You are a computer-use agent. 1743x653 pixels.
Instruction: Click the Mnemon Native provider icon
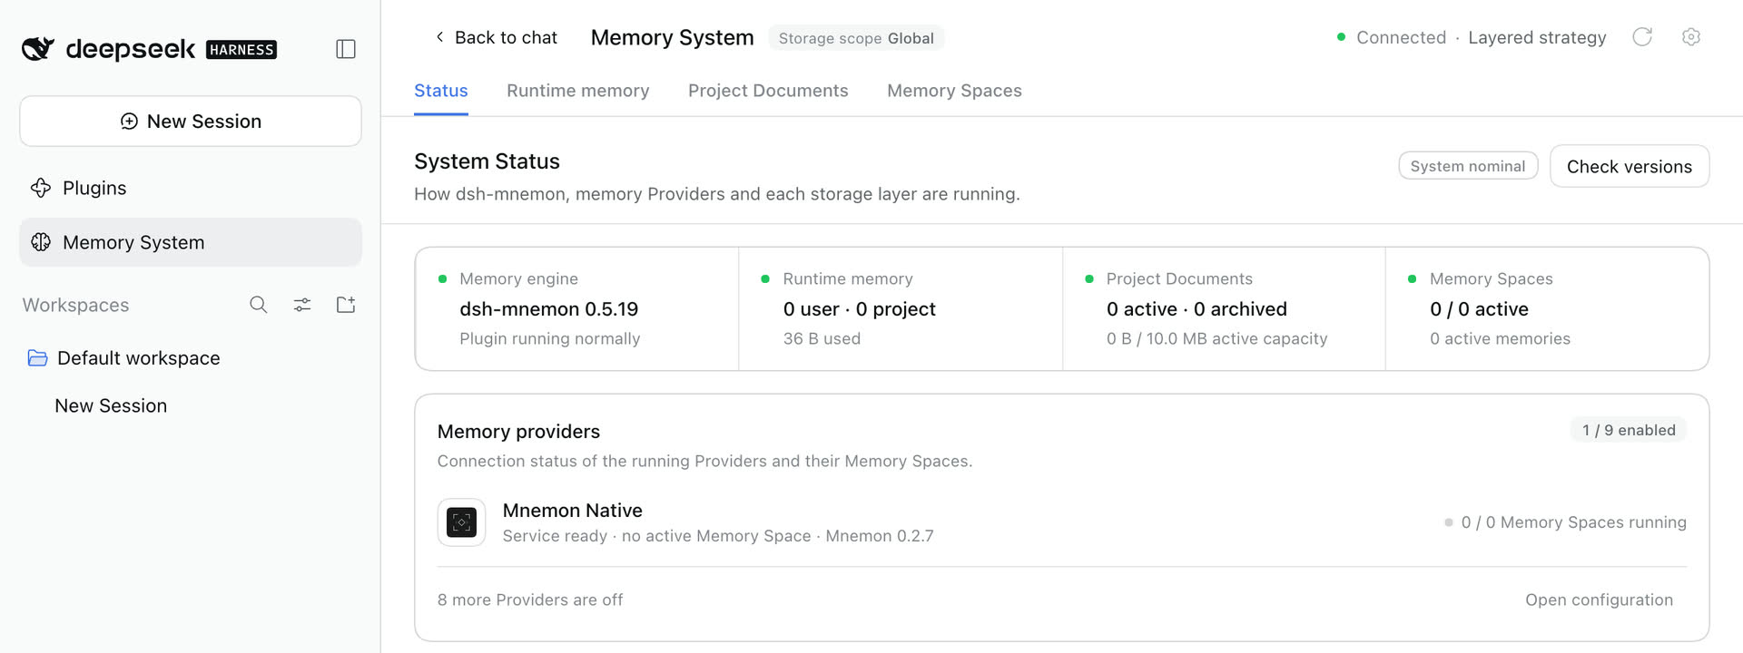tap(461, 522)
